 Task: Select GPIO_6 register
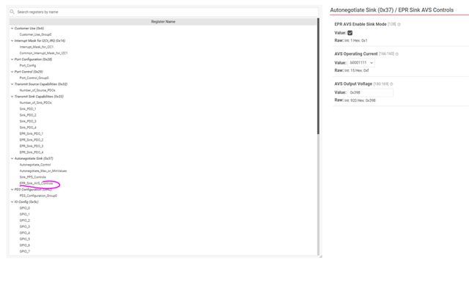[x=25, y=245]
